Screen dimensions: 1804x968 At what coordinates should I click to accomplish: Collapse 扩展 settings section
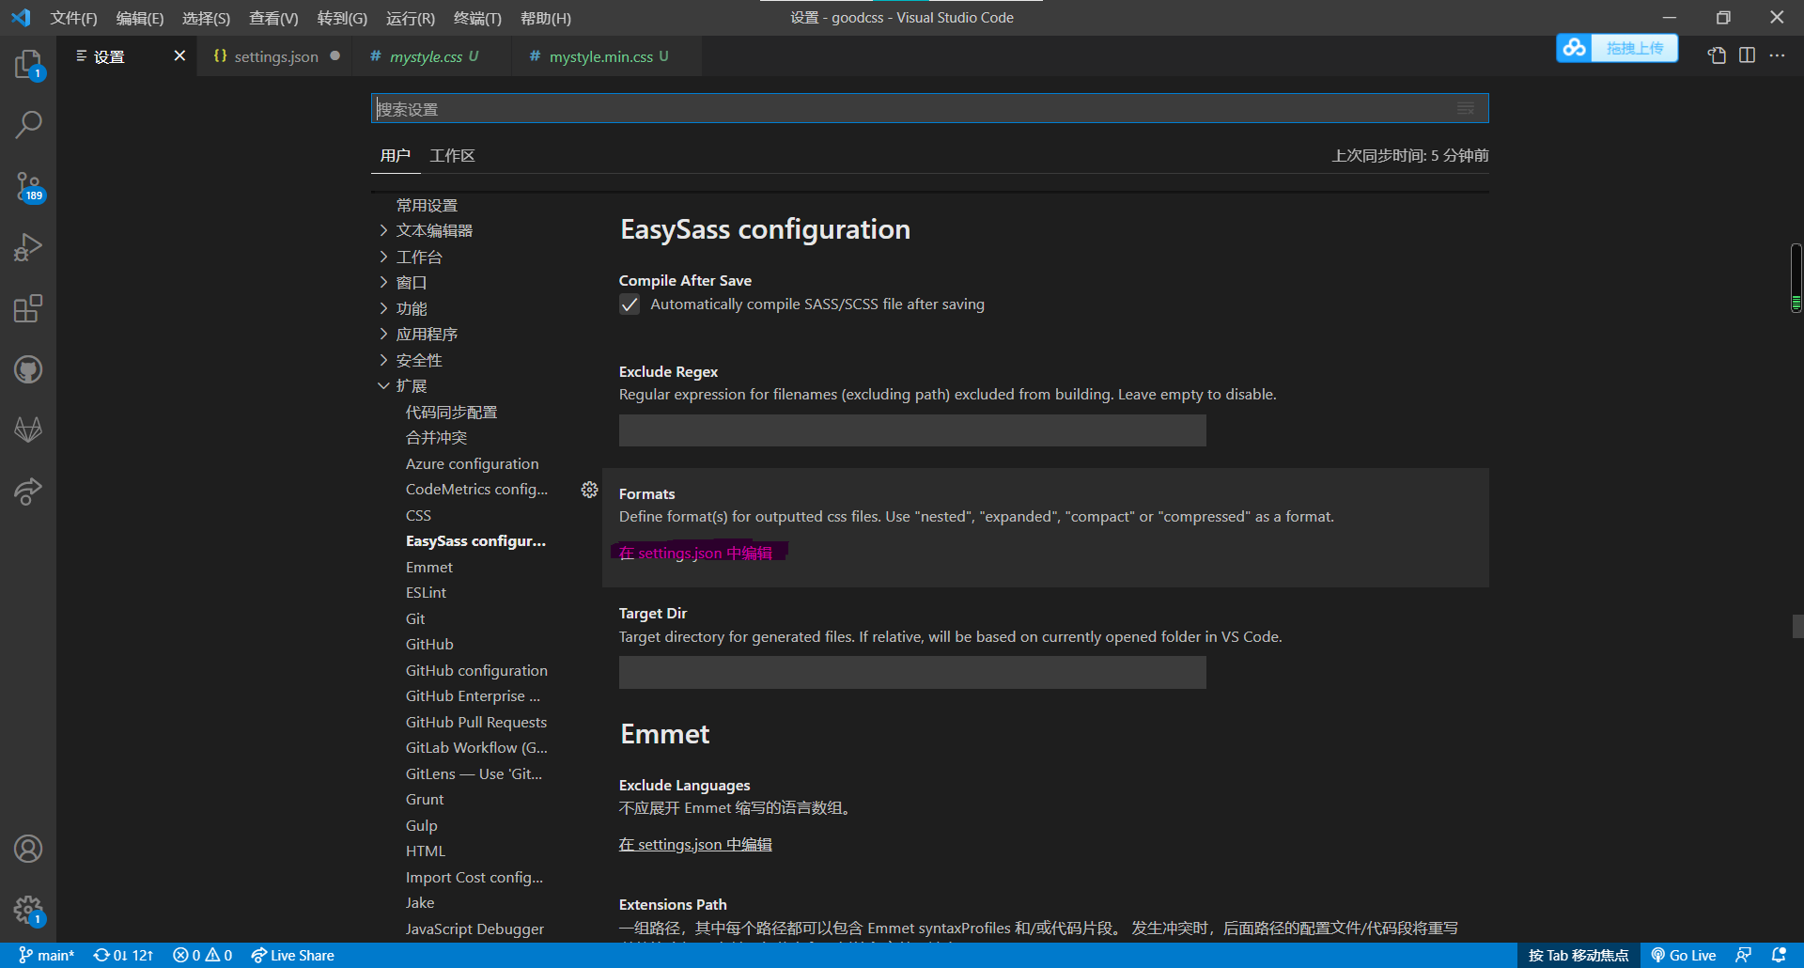[x=403, y=386]
